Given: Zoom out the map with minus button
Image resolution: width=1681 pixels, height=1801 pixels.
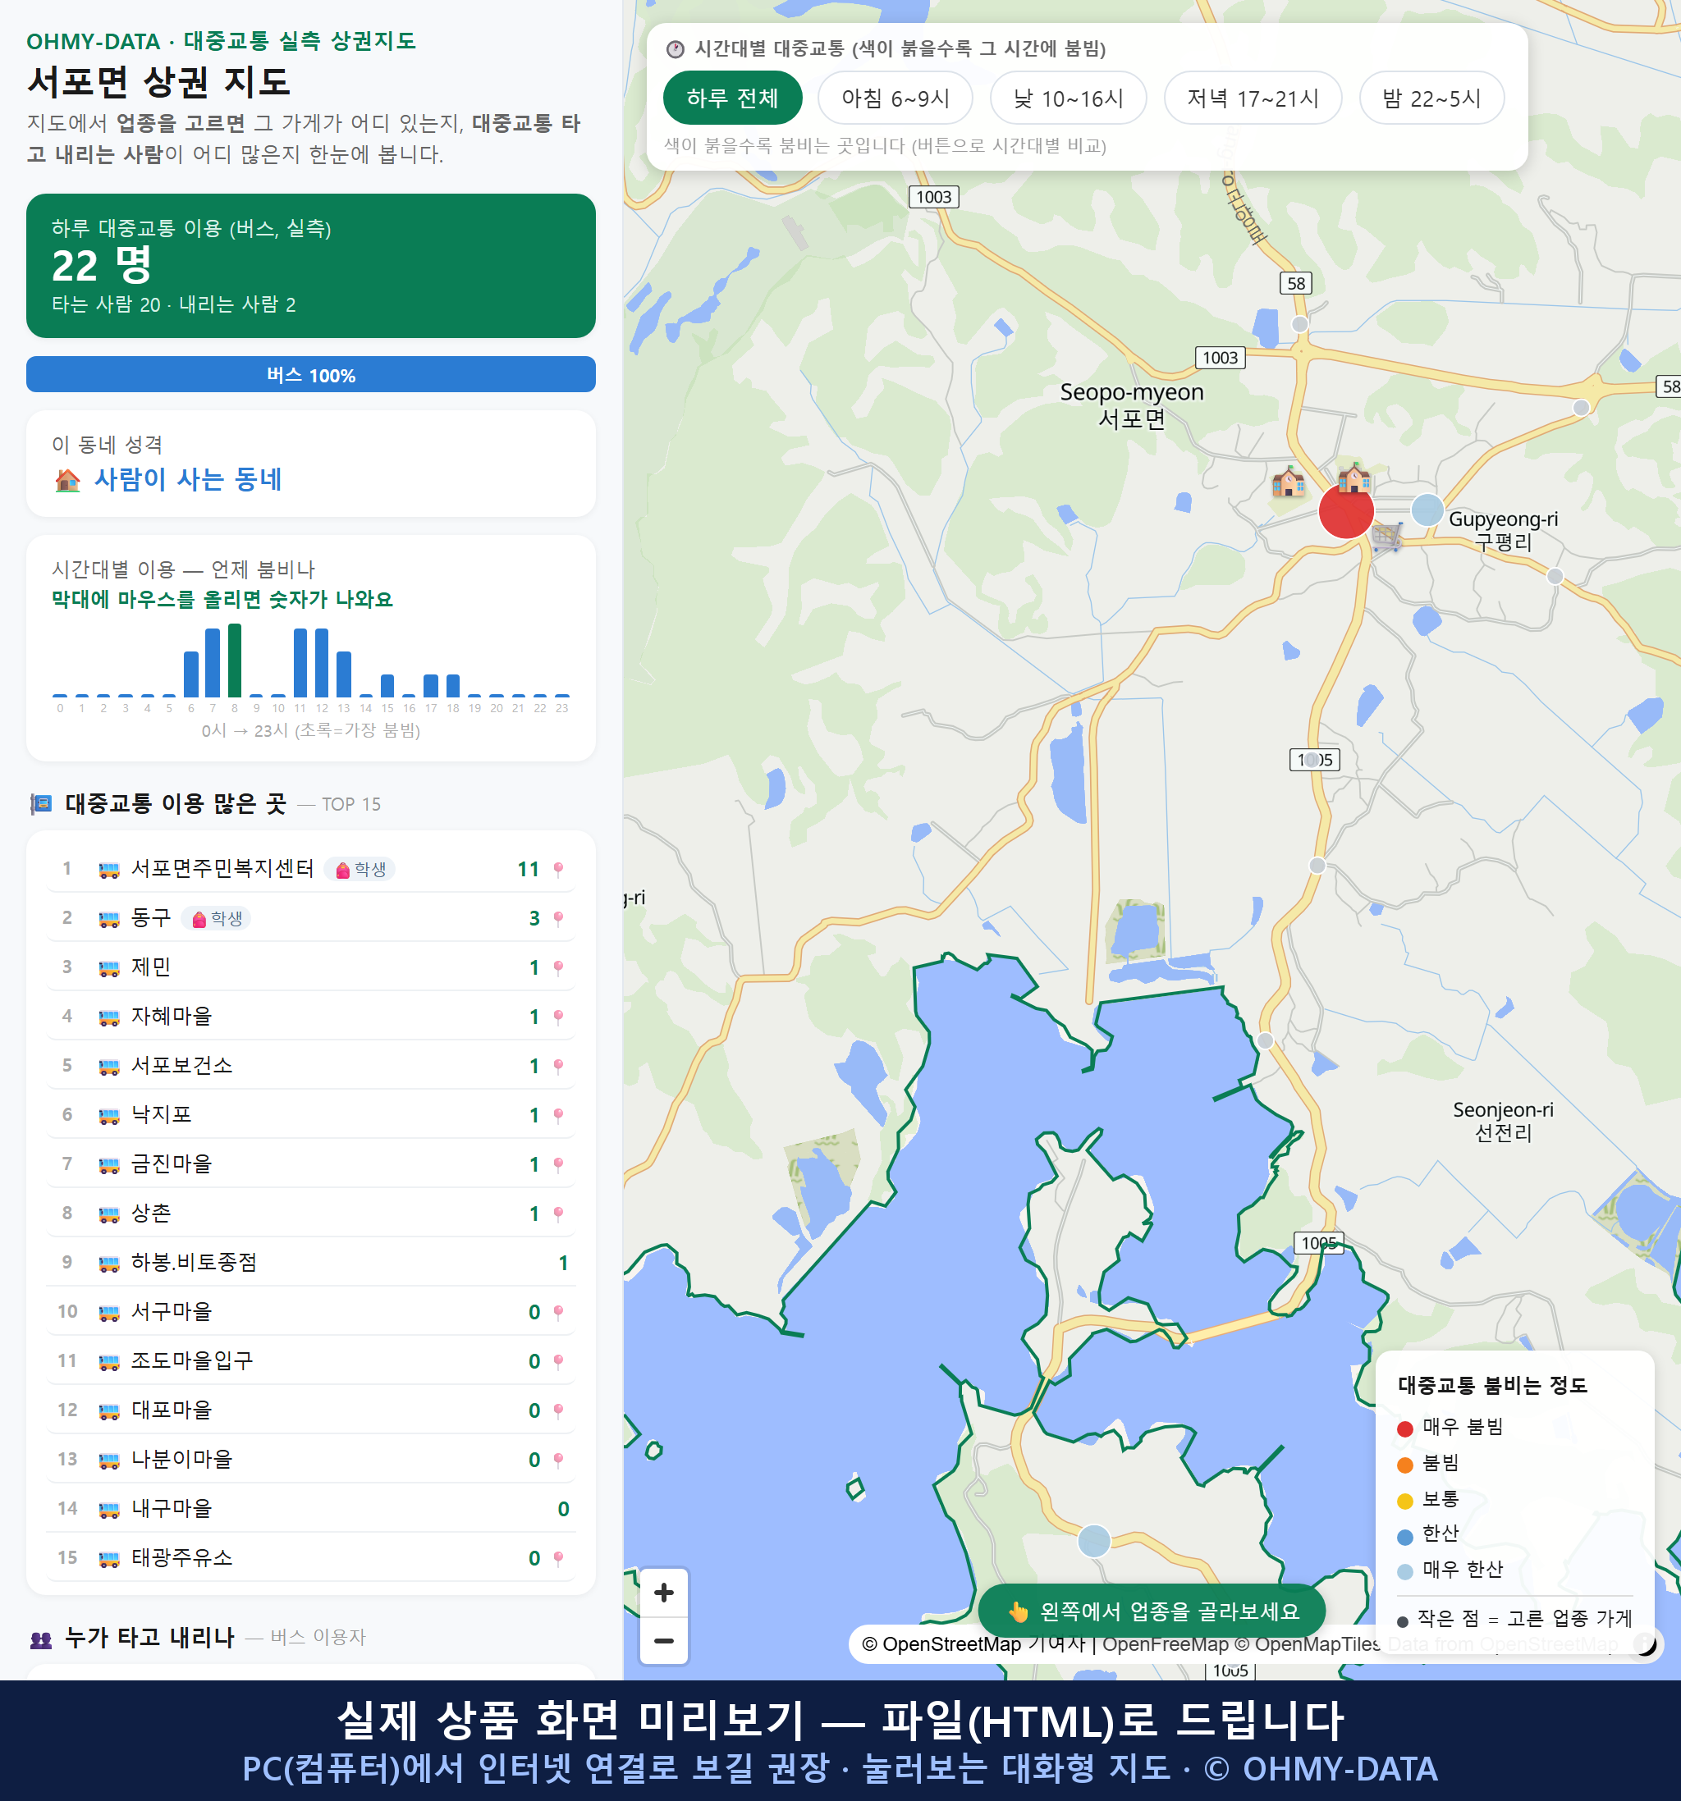Looking at the screenshot, I should tap(663, 1641).
